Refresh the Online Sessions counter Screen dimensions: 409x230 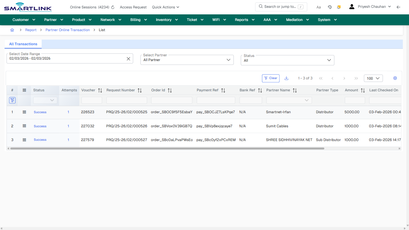[x=112, y=7]
